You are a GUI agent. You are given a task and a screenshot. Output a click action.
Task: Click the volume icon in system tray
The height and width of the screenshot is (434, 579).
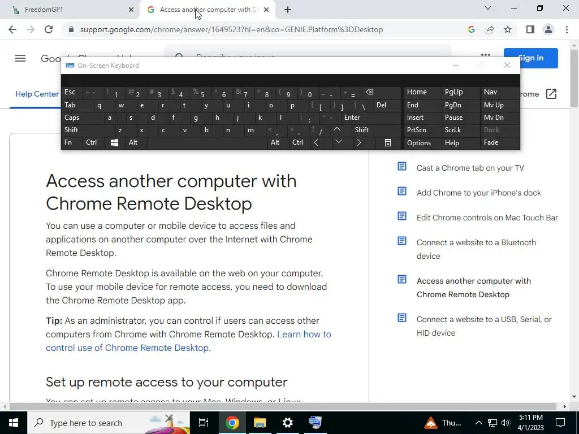(x=505, y=423)
